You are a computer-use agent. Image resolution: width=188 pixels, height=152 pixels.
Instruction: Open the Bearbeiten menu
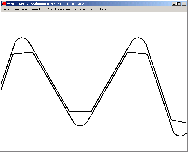coord(21,9)
